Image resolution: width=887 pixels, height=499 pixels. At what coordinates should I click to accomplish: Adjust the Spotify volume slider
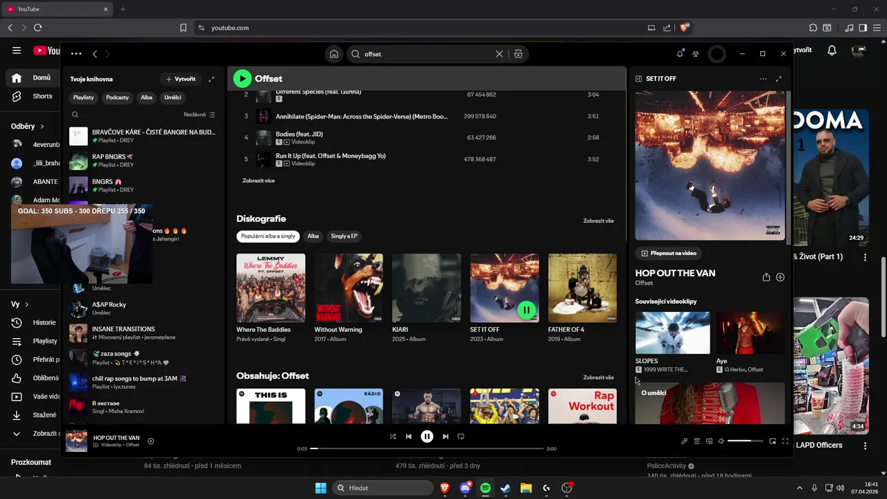(745, 441)
